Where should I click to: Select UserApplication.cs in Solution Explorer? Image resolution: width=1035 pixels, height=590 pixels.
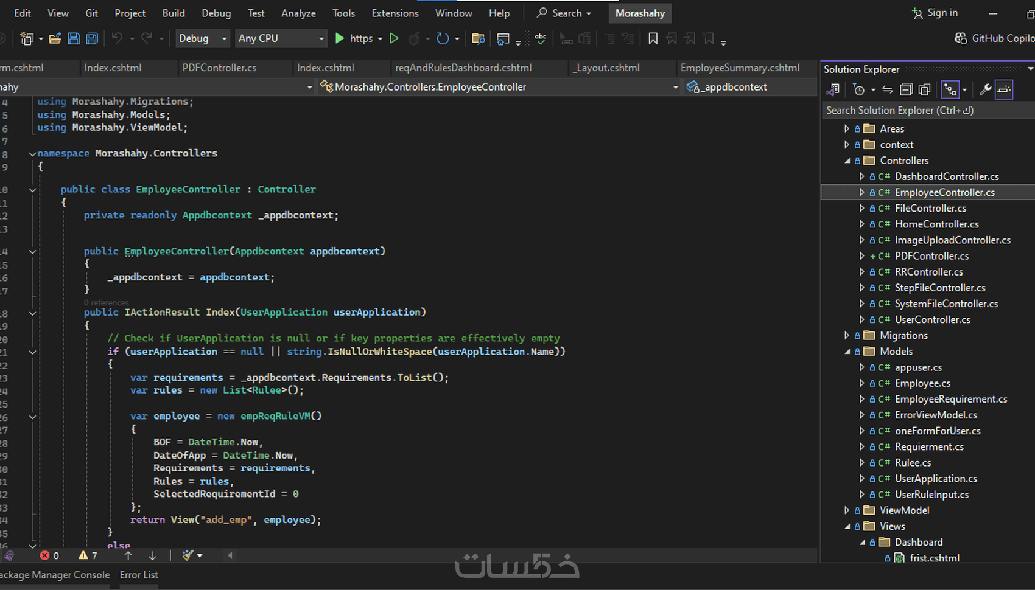[x=936, y=479]
